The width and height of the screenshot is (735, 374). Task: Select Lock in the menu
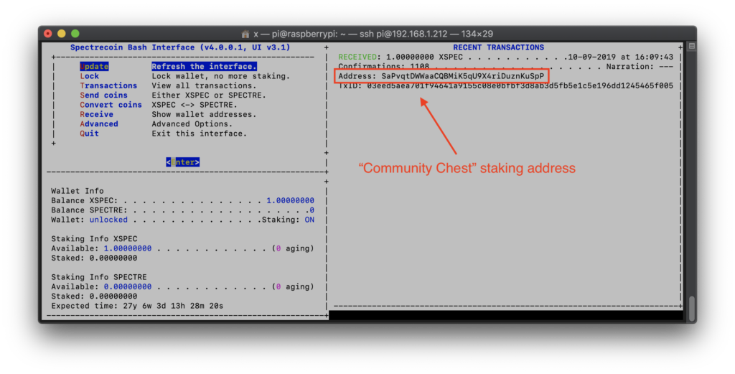[89, 76]
